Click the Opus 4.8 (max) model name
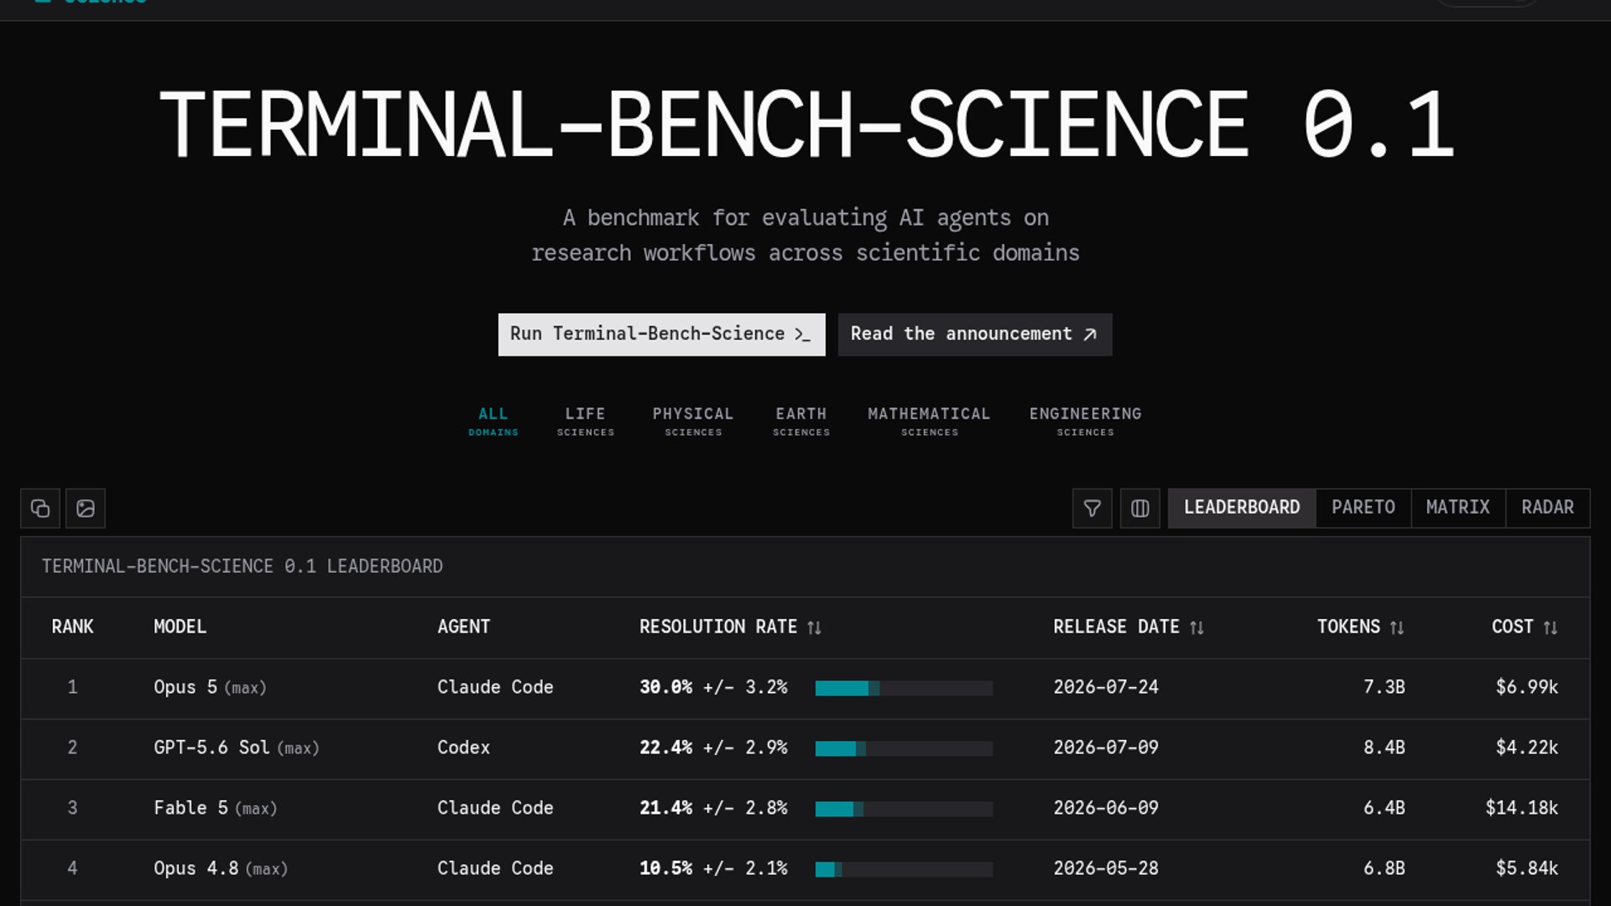The width and height of the screenshot is (1611, 906). pyautogui.click(x=221, y=869)
